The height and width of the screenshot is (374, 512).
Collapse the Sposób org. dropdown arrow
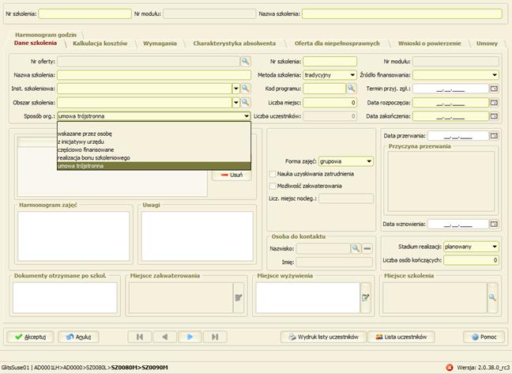click(247, 116)
